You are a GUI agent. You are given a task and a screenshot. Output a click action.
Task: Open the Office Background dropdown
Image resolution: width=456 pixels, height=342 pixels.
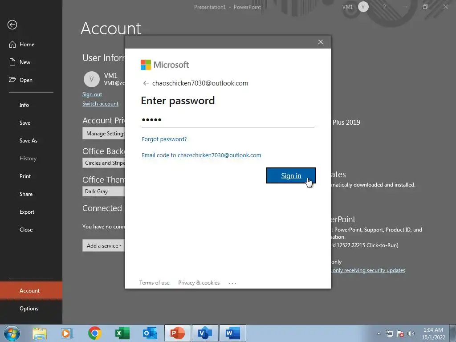[104, 163]
